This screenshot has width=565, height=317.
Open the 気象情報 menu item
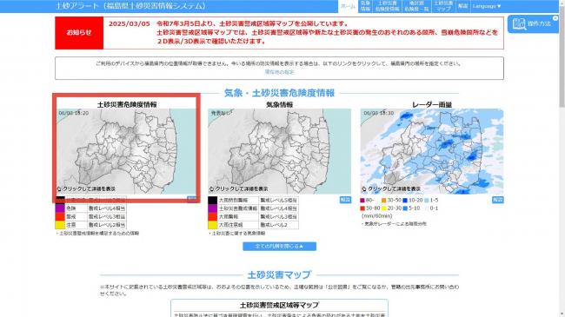pyautogui.click(x=365, y=6)
